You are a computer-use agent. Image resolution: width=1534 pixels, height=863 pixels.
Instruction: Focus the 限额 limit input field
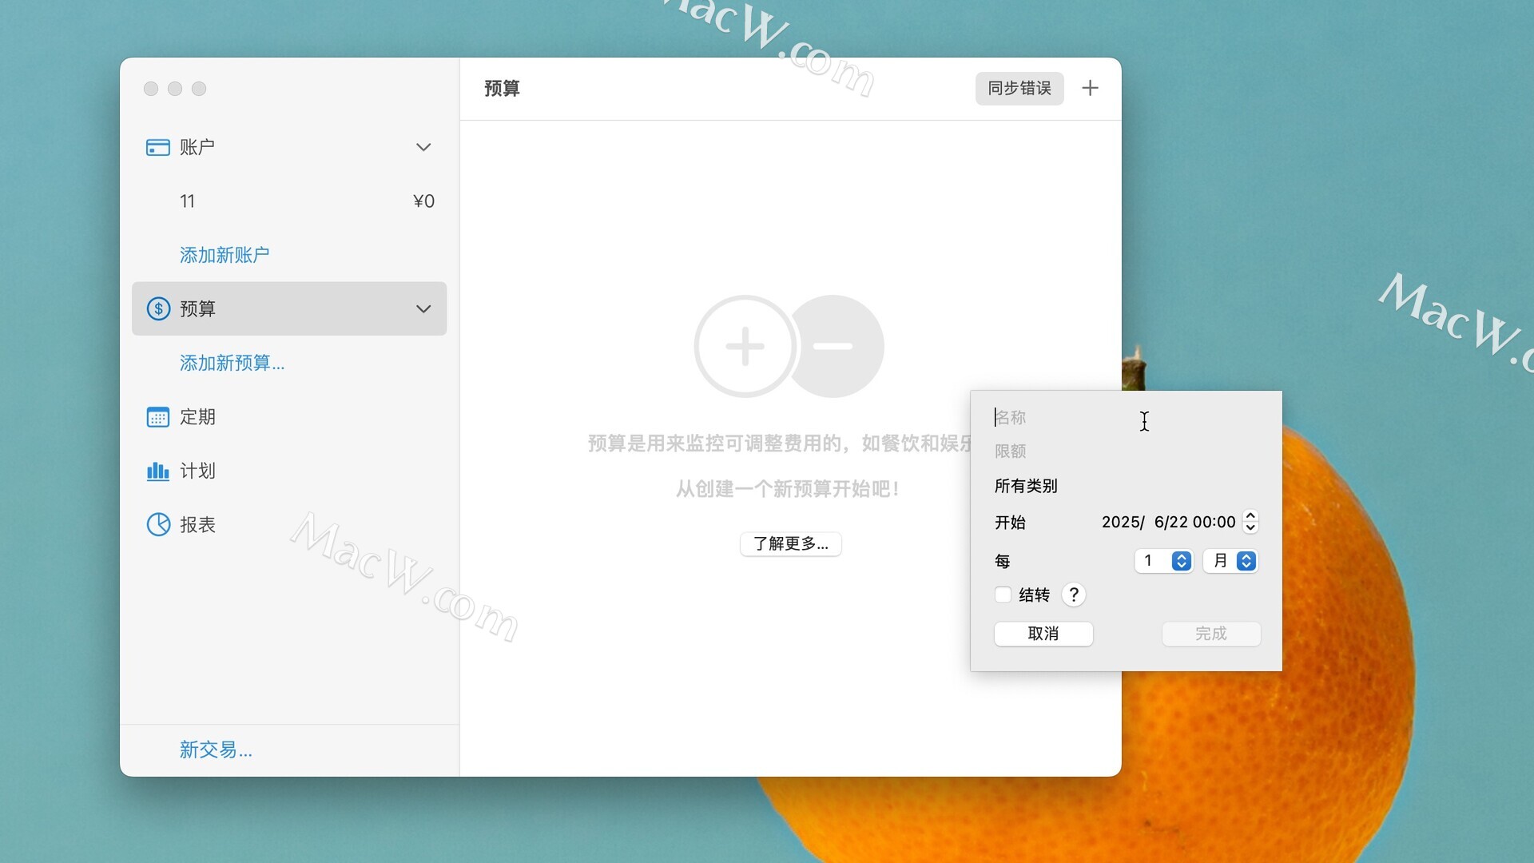1127,451
